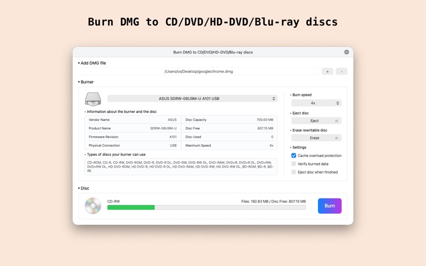426x266 pixels.
Task: Open the Burn speed 4x dropdown
Action: (316, 103)
